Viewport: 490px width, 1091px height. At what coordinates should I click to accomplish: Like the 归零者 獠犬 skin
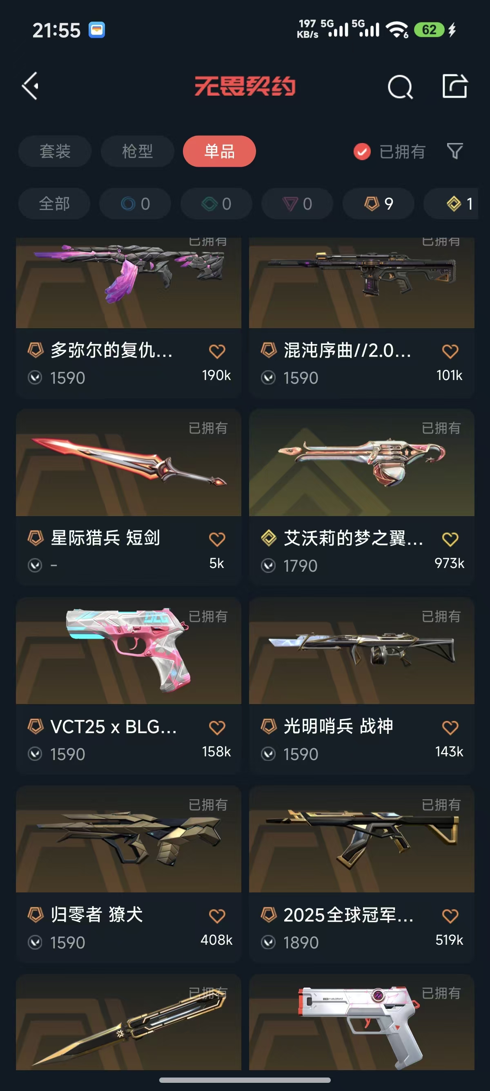coord(217,916)
